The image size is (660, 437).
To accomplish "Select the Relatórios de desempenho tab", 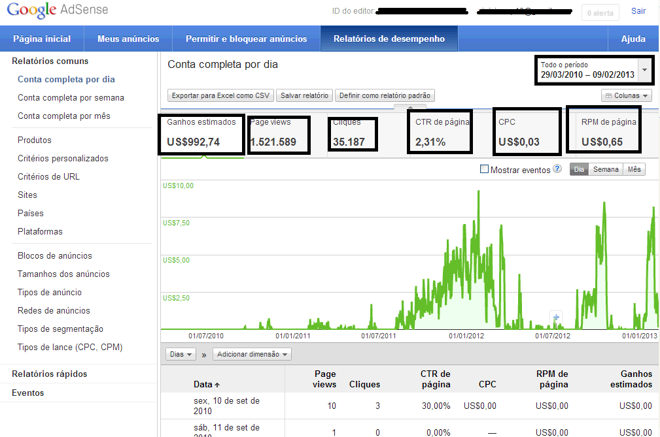I will click(389, 39).
